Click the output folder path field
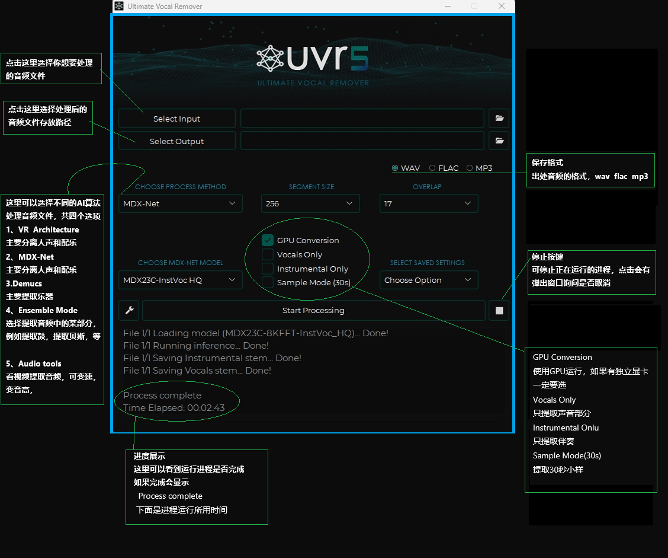 (x=362, y=141)
